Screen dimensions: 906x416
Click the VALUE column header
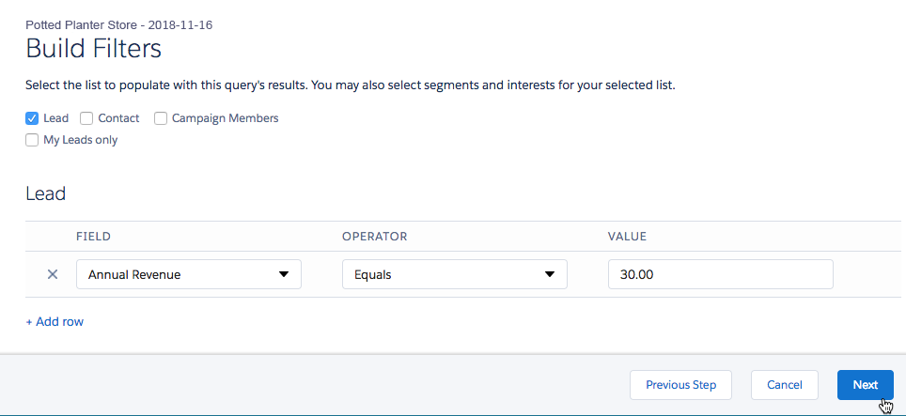(627, 236)
